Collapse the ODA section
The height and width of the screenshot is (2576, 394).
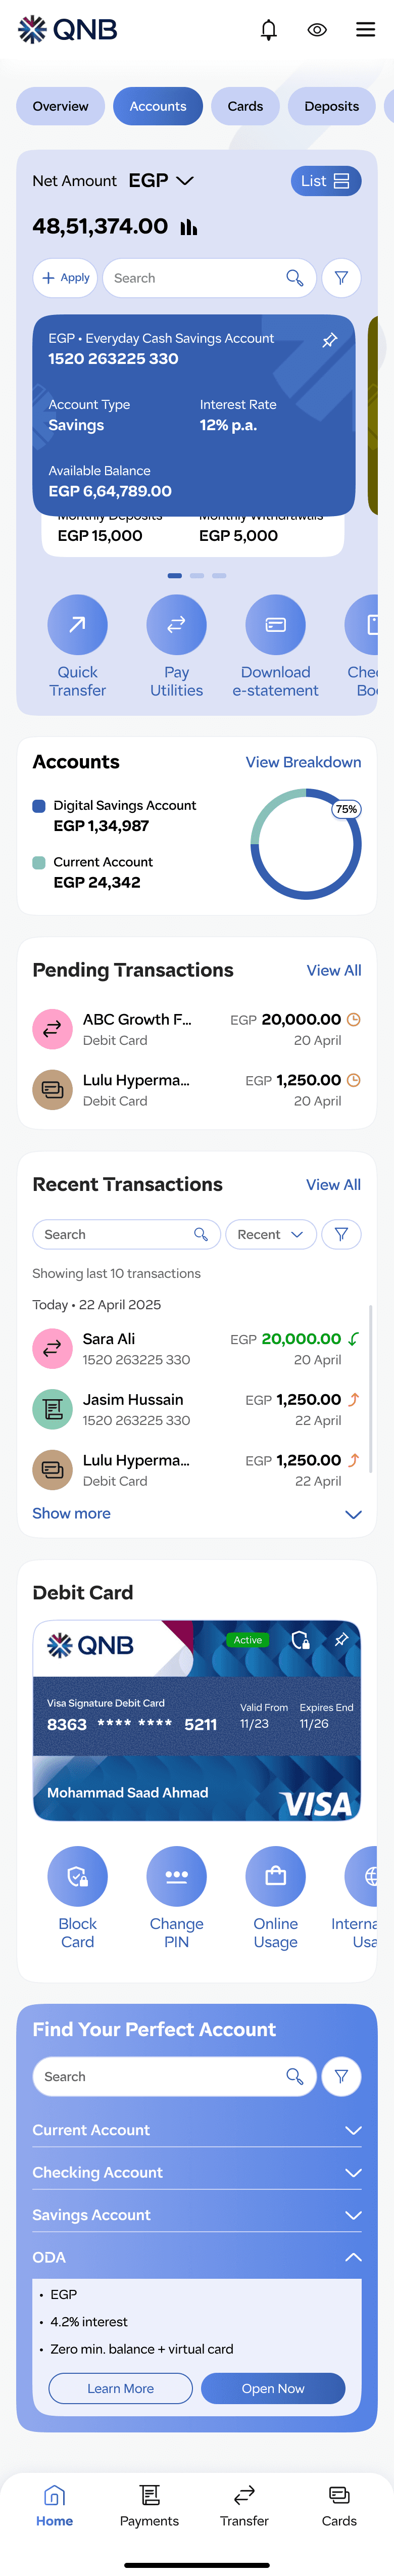coord(197,2257)
